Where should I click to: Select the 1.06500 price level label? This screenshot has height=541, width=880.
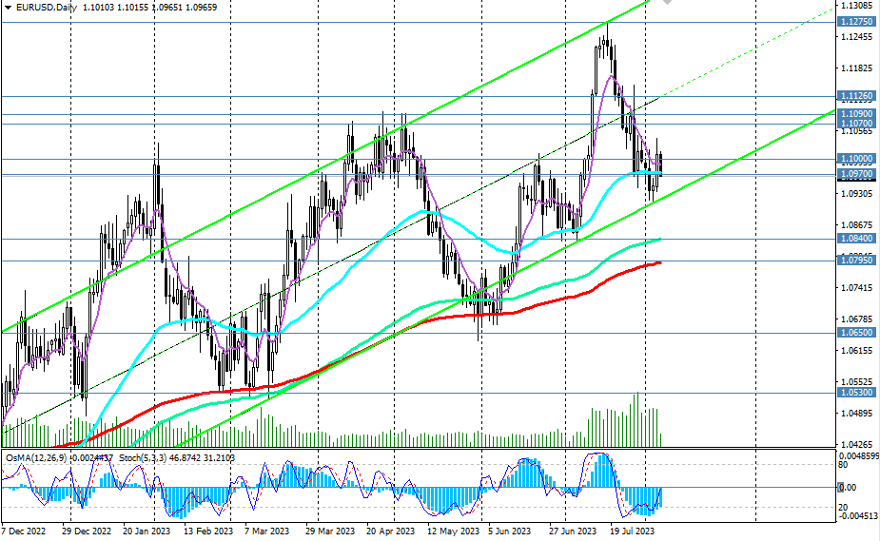click(x=857, y=334)
